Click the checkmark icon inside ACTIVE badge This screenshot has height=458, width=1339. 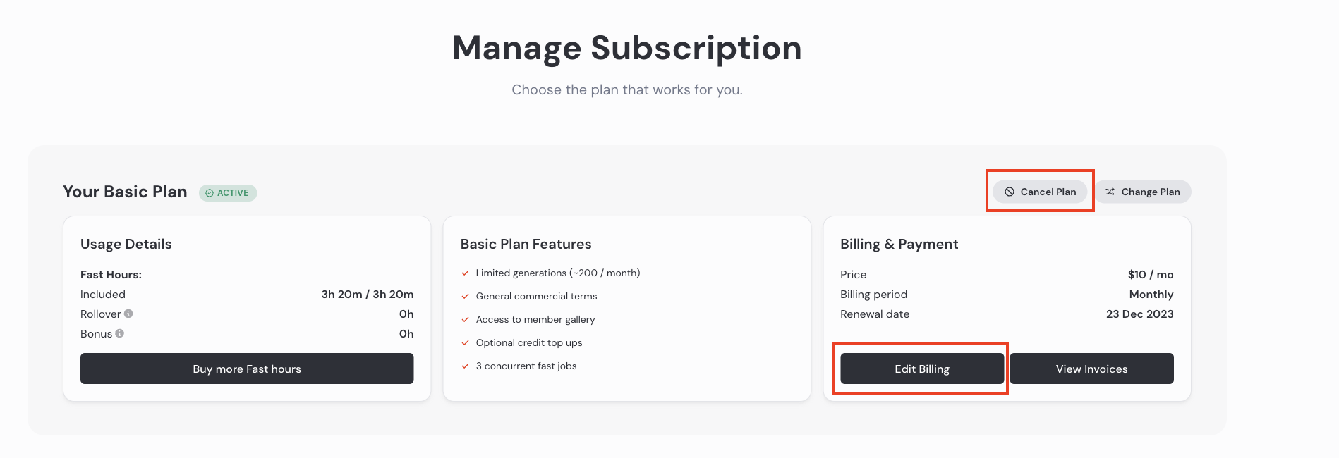(x=208, y=192)
